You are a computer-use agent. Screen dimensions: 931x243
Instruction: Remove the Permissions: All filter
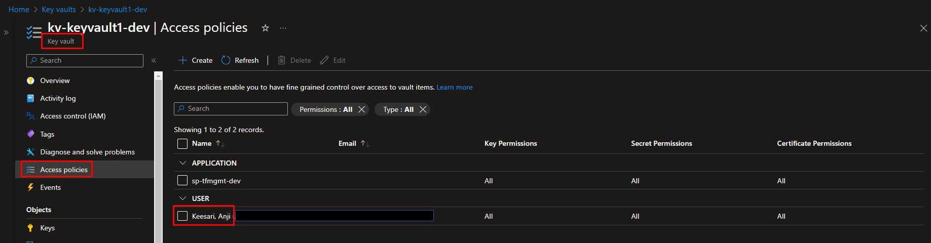coord(361,109)
